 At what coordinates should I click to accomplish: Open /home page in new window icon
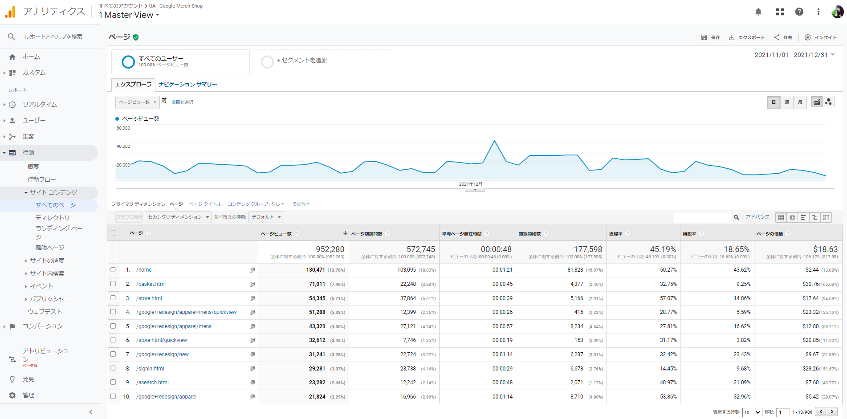[252, 270]
